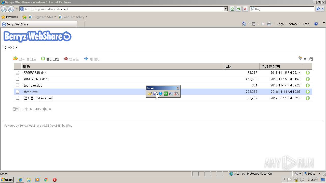Download KIMJYONG.doc using its green arrow
326x183 pixels.
(x=308, y=79)
